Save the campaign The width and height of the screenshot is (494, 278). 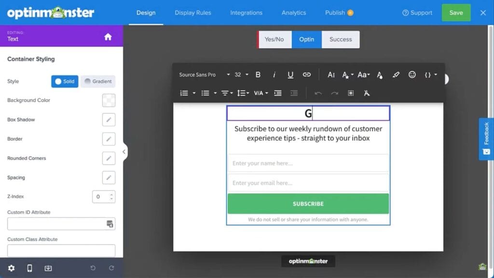[456, 13]
